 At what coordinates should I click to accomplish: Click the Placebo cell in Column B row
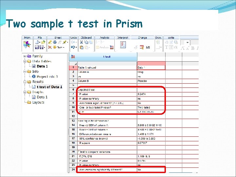point(151,81)
